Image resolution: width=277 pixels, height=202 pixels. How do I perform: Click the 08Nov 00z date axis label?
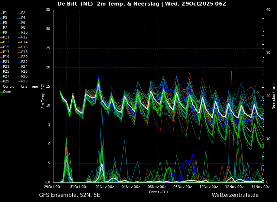[x=183, y=187]
